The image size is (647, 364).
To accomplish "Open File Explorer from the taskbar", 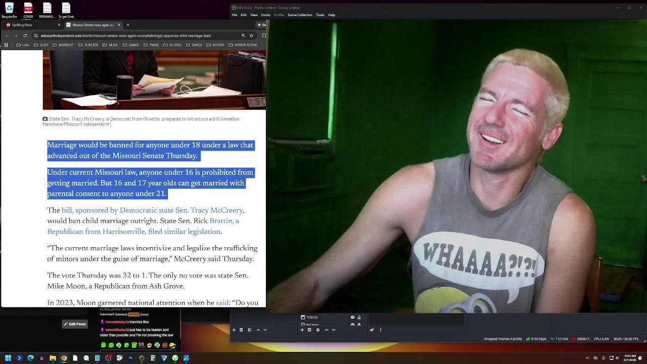I will pos(53,358).
